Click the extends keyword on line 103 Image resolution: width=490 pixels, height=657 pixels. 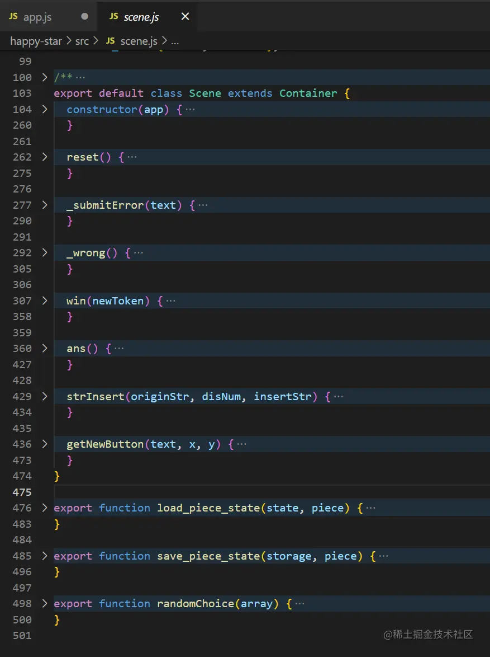[250, 93]
